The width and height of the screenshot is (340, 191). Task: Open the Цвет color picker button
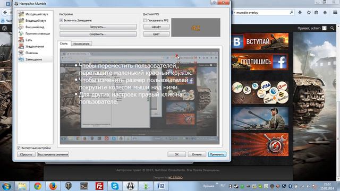pyautogui.click(x=156, y=34)
